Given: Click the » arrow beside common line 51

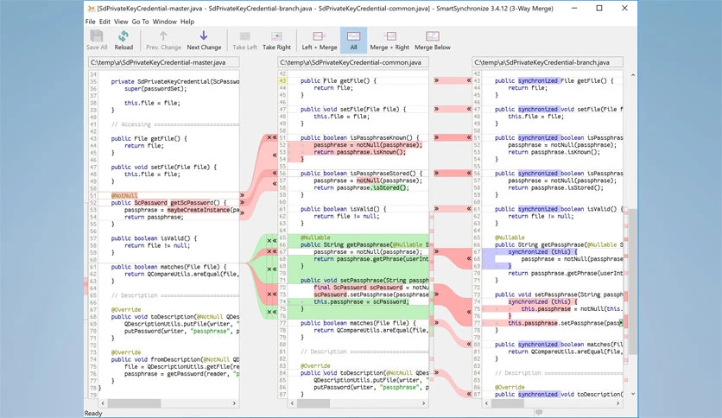Looking at the screenshot, I should (436, 137).
